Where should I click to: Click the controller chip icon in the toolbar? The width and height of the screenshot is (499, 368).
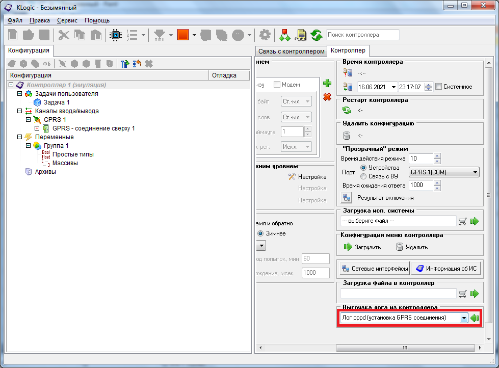115,35
